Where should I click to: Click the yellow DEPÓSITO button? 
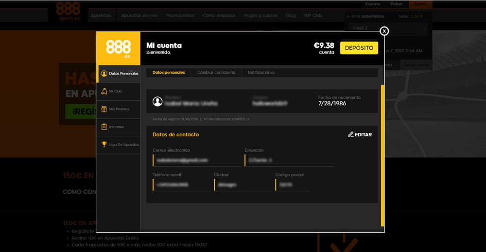[359, 48]
